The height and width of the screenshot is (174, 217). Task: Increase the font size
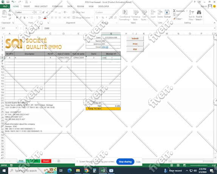[43, 13]
